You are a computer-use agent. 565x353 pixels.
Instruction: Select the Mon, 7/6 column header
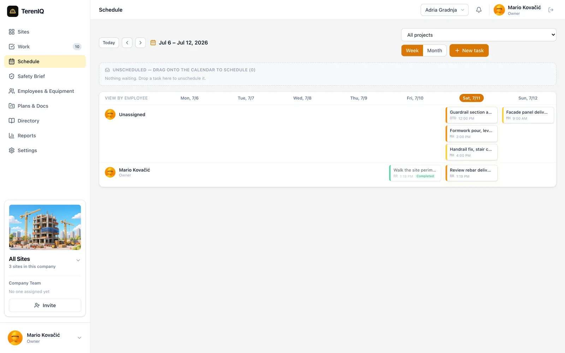[190, 98]
